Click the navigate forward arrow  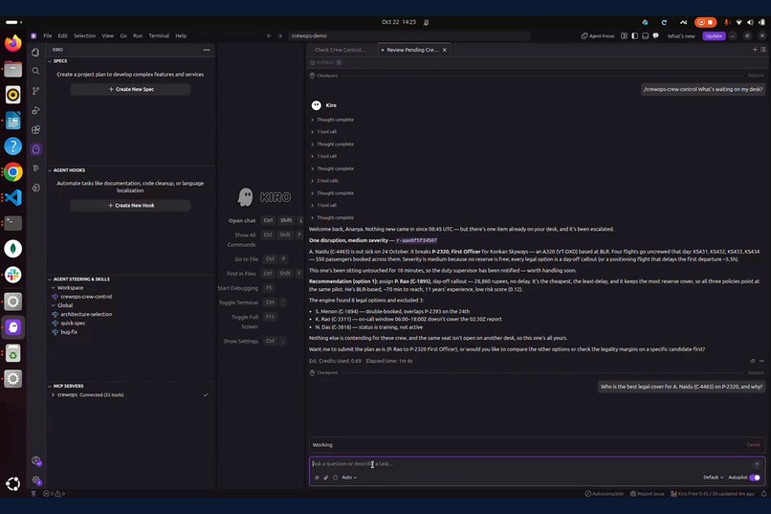(x=279, y=36)
